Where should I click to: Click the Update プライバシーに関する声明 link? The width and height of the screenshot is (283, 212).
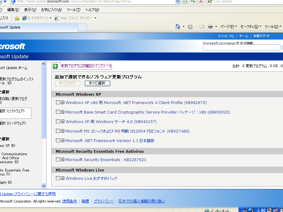tap(28, 194)
